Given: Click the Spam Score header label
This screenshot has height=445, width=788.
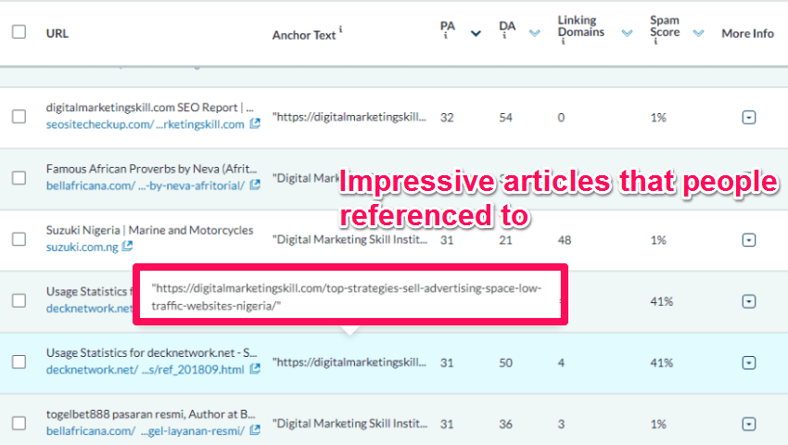Looking at the screenshot, I should coord(665,26).
